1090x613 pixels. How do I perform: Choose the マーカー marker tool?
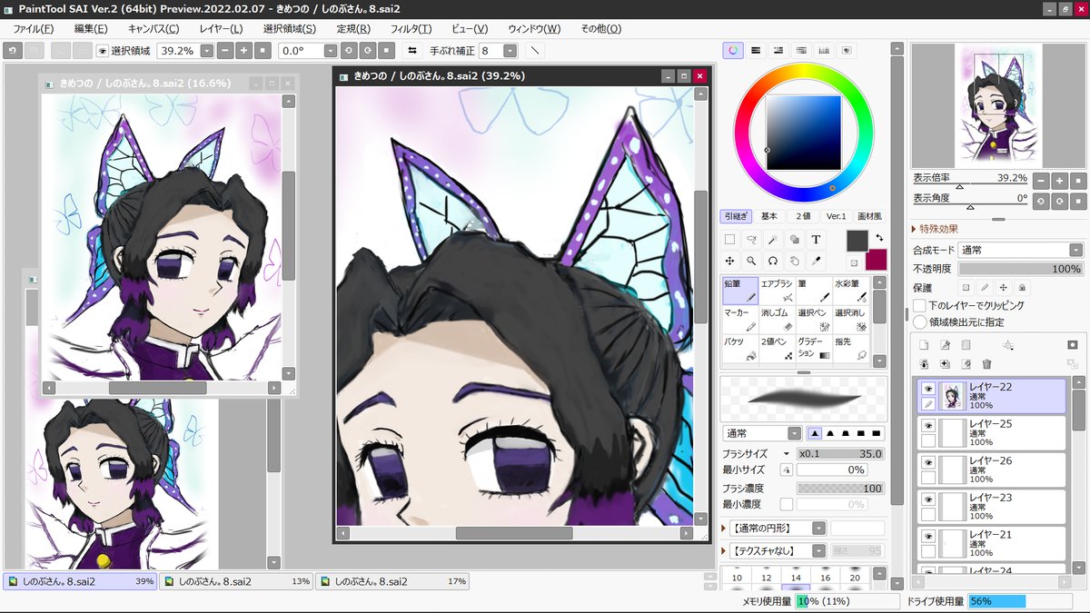[739, 320]
